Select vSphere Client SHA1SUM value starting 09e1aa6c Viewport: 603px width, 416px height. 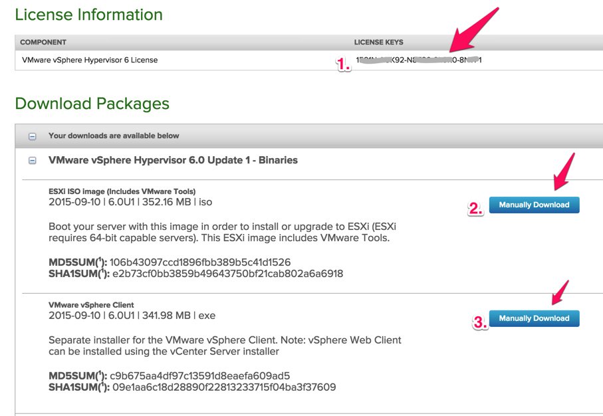point(224,387)
